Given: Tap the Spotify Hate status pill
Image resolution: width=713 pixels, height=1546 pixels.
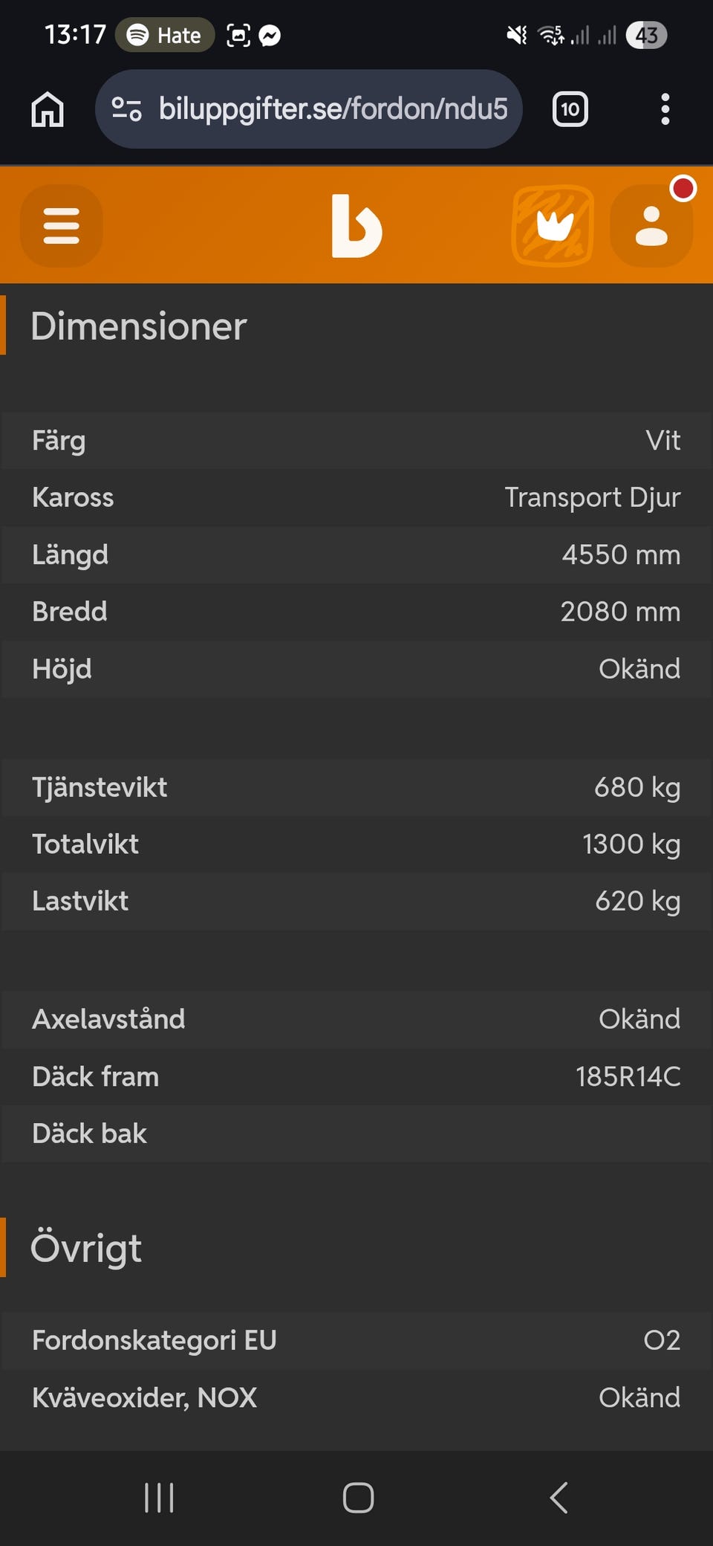Looking at the screenshot, I should 165,35.
